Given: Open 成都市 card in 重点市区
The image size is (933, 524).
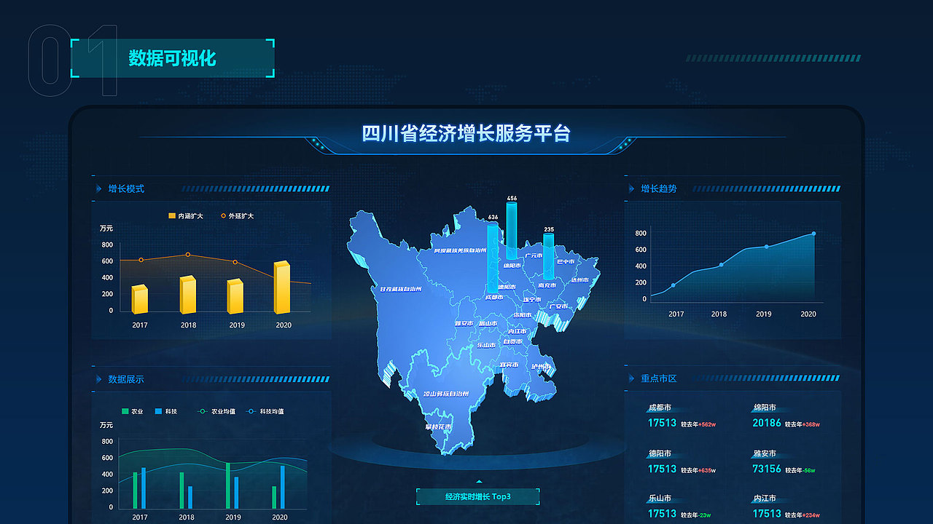Looking at the screenshot, I should click(x=683, y=416).
